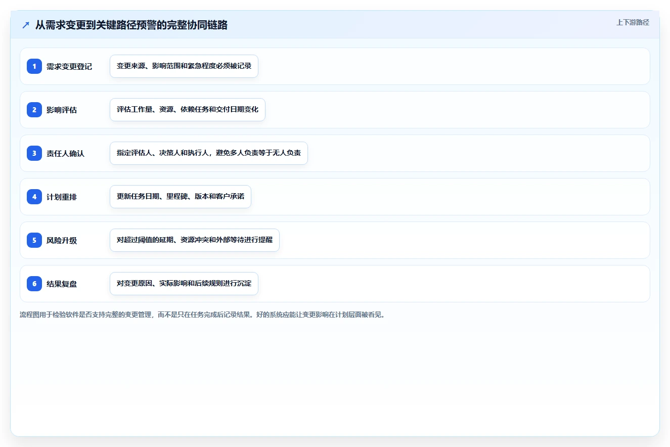Click the 风险升级 step label
This screenshot has height=447, width=670.
62,240
